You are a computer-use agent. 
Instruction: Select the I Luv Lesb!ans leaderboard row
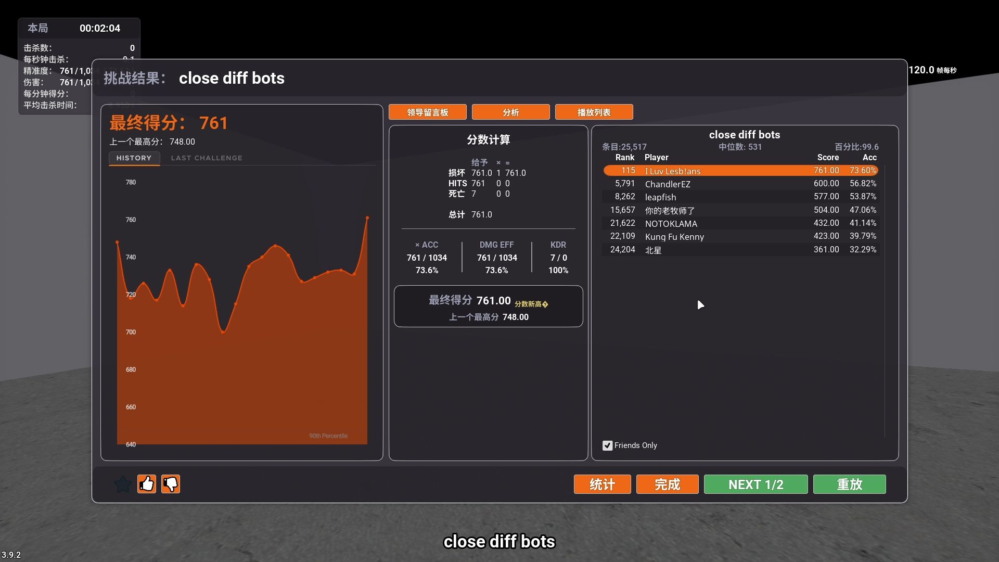[x=741, y=171]
